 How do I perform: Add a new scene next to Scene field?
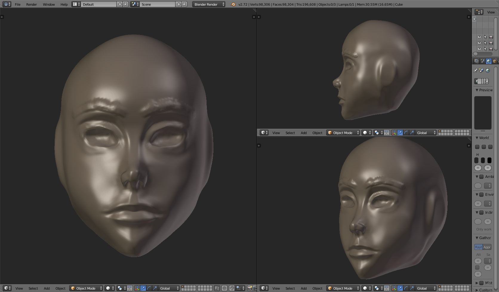coord(179,4)
